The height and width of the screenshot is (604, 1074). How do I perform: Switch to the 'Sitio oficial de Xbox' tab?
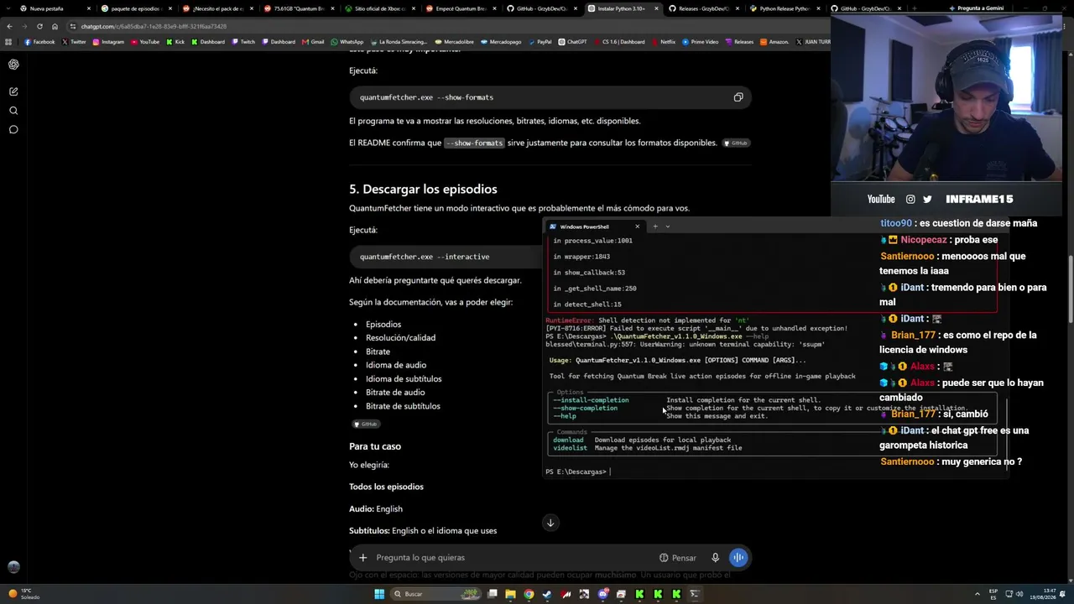pos(379,8)
